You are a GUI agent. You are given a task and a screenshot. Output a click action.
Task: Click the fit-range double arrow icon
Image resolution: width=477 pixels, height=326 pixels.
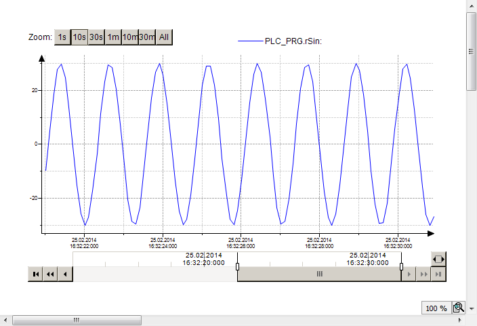point(438,259)
